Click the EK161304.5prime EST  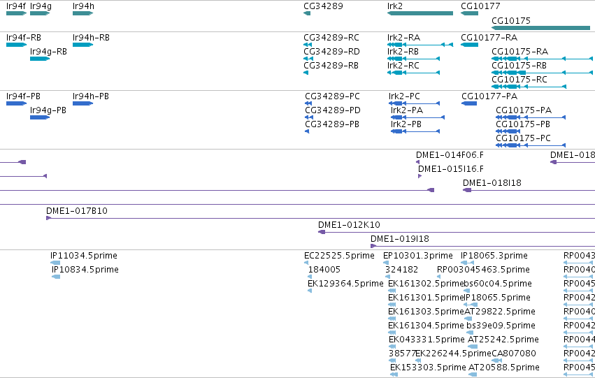[x=392, y=333]
